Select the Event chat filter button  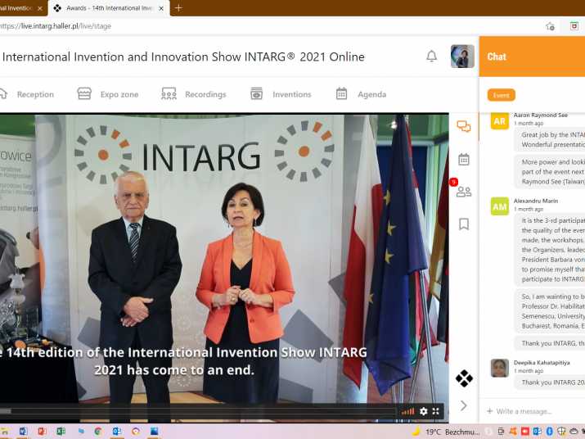(501, 95)
